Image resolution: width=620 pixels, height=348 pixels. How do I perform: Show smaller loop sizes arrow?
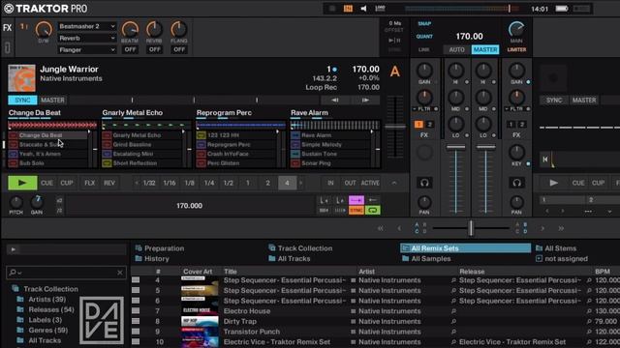pos(137,183)
